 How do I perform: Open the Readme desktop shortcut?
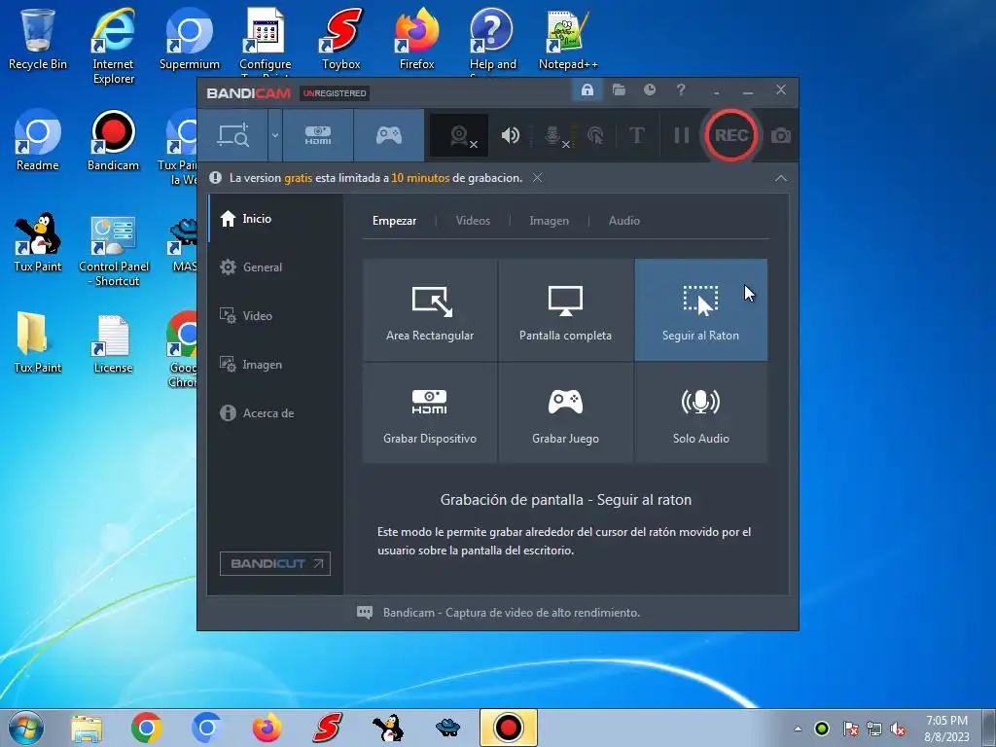[38, 141]
